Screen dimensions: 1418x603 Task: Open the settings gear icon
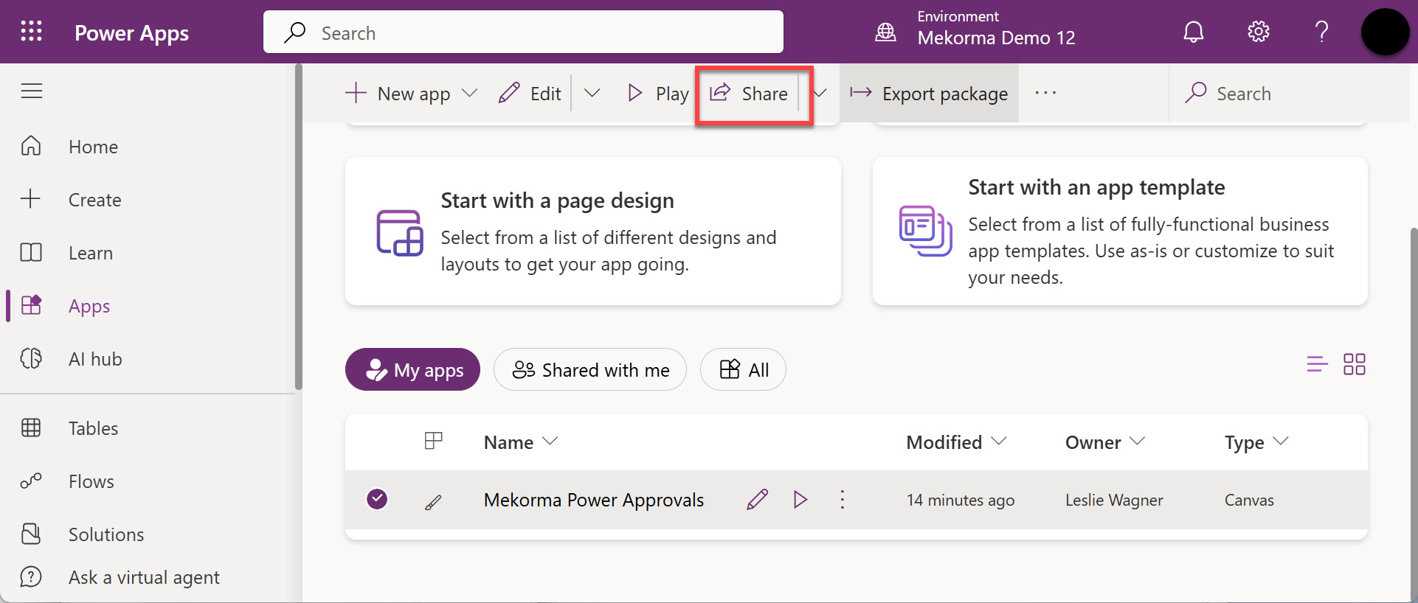pos(1258,32)
